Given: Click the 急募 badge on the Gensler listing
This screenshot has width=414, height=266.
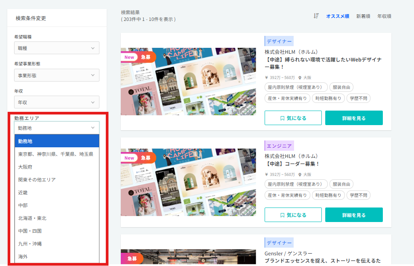Looking at the screenshot, I should pyautogui.click(x=132, y=258).
